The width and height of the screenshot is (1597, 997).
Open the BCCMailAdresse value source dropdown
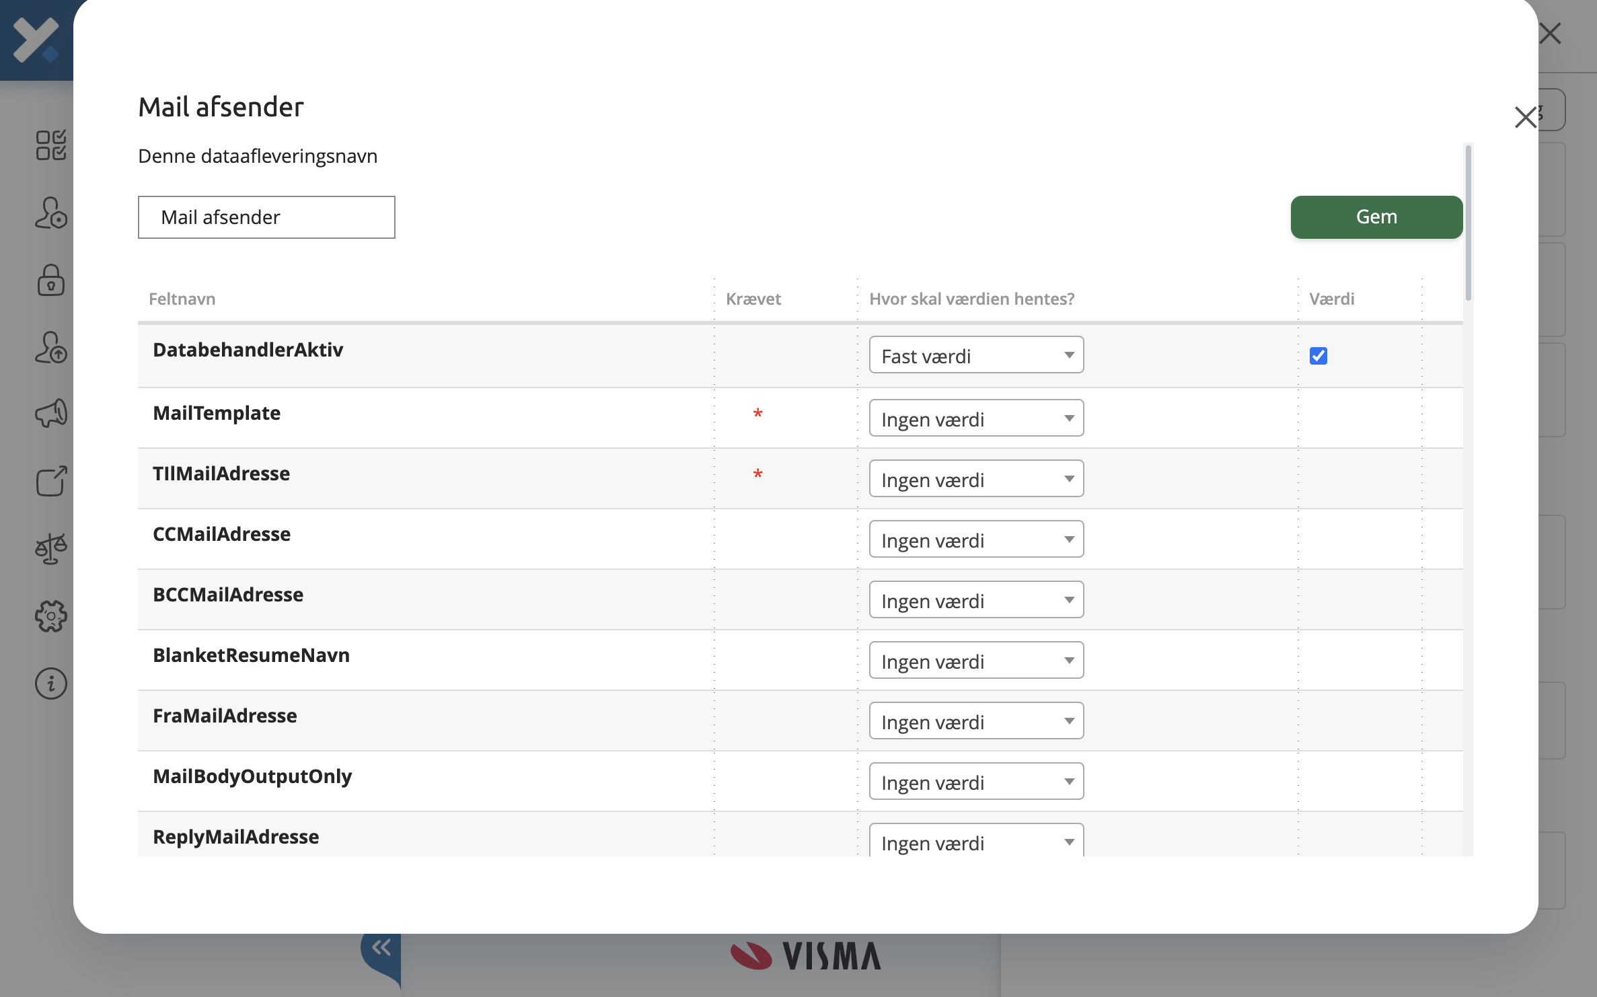[976, 600]
